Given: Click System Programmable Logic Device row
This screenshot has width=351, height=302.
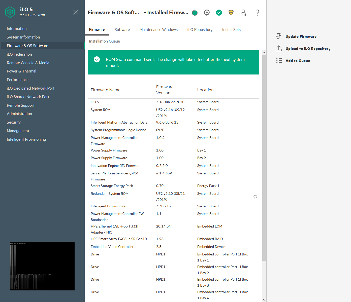Looking at the screenshot, I should (x=173, y=130).
